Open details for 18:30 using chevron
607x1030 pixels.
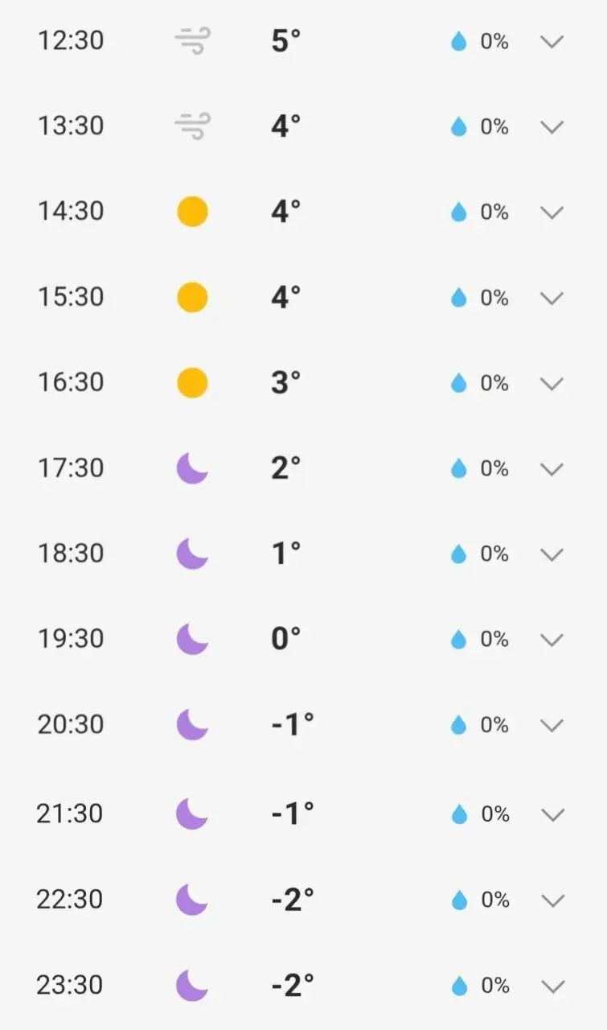[x=552, y=554]
